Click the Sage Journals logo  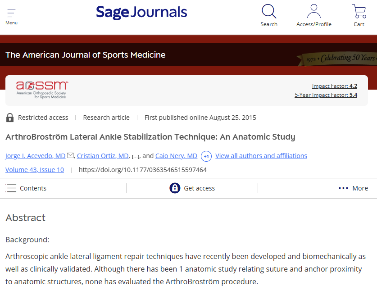[x=141, y=13]
